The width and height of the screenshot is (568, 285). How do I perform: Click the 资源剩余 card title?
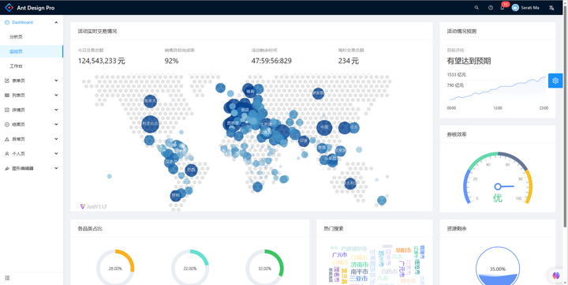457,229
